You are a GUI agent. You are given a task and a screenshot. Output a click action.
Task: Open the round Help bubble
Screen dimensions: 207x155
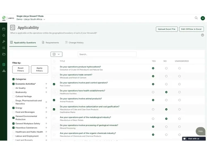200,131
